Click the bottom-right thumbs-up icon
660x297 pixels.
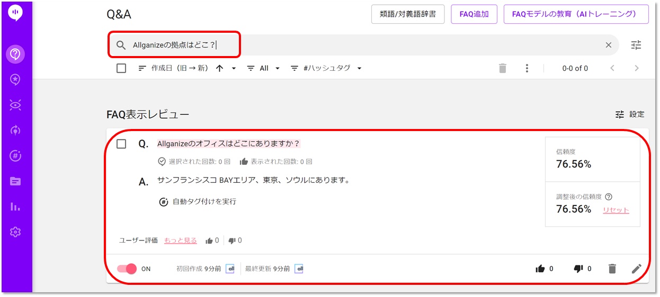point(540,269)
